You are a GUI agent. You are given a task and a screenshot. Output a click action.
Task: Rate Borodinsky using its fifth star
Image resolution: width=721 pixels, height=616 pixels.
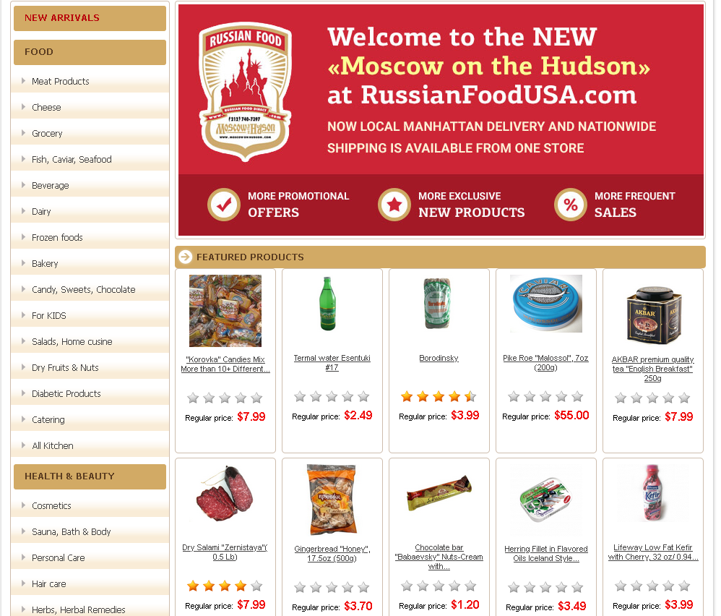click(x=470, y=396)
